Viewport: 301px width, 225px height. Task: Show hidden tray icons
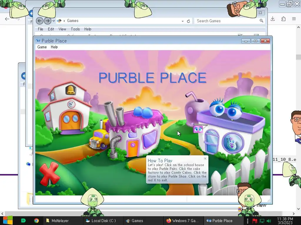pos(248,221)
